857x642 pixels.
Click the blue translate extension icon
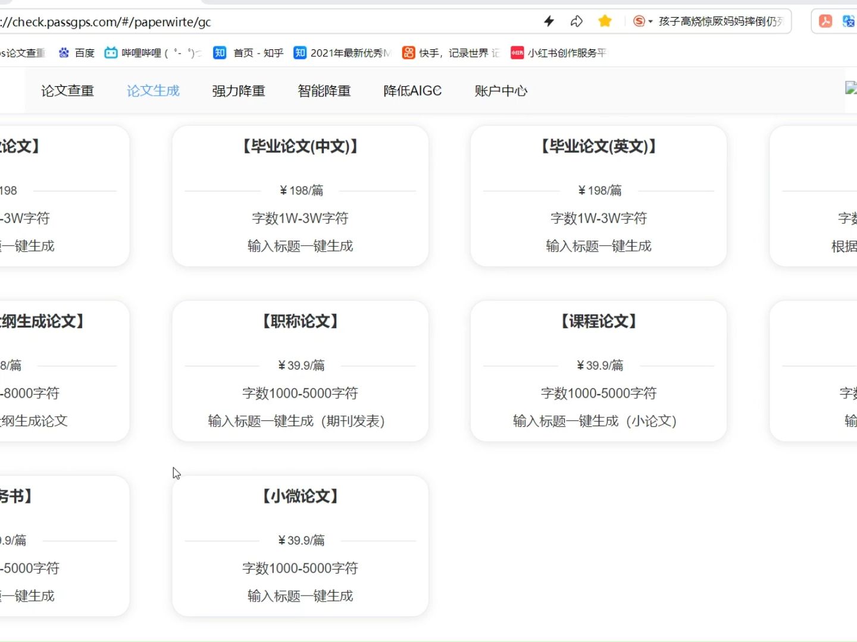pyautogui.click(x=849, y=21)
